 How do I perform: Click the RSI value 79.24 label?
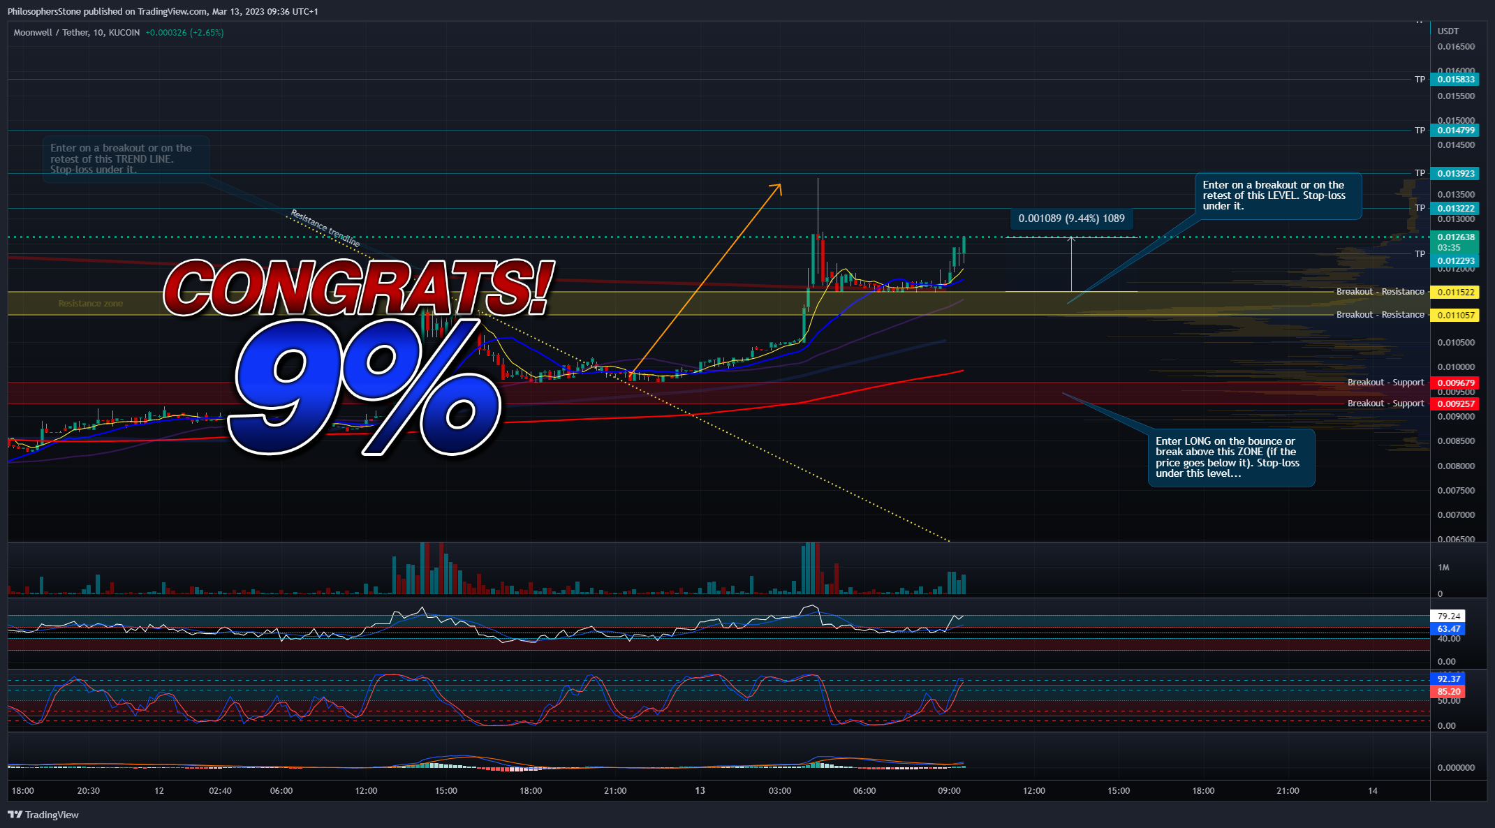coord(1449,616)
